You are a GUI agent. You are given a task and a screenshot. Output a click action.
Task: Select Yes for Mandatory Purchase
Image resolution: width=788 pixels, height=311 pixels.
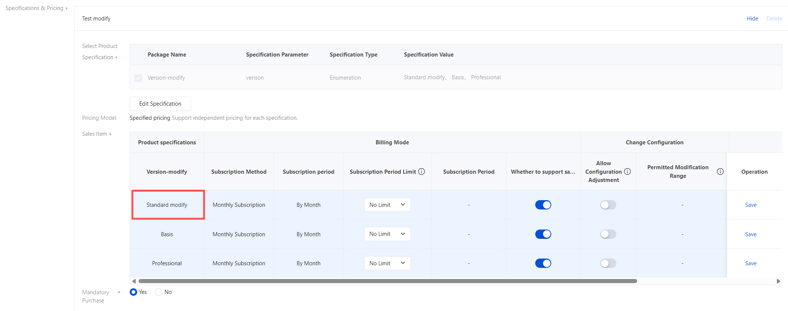pos(133,292)
